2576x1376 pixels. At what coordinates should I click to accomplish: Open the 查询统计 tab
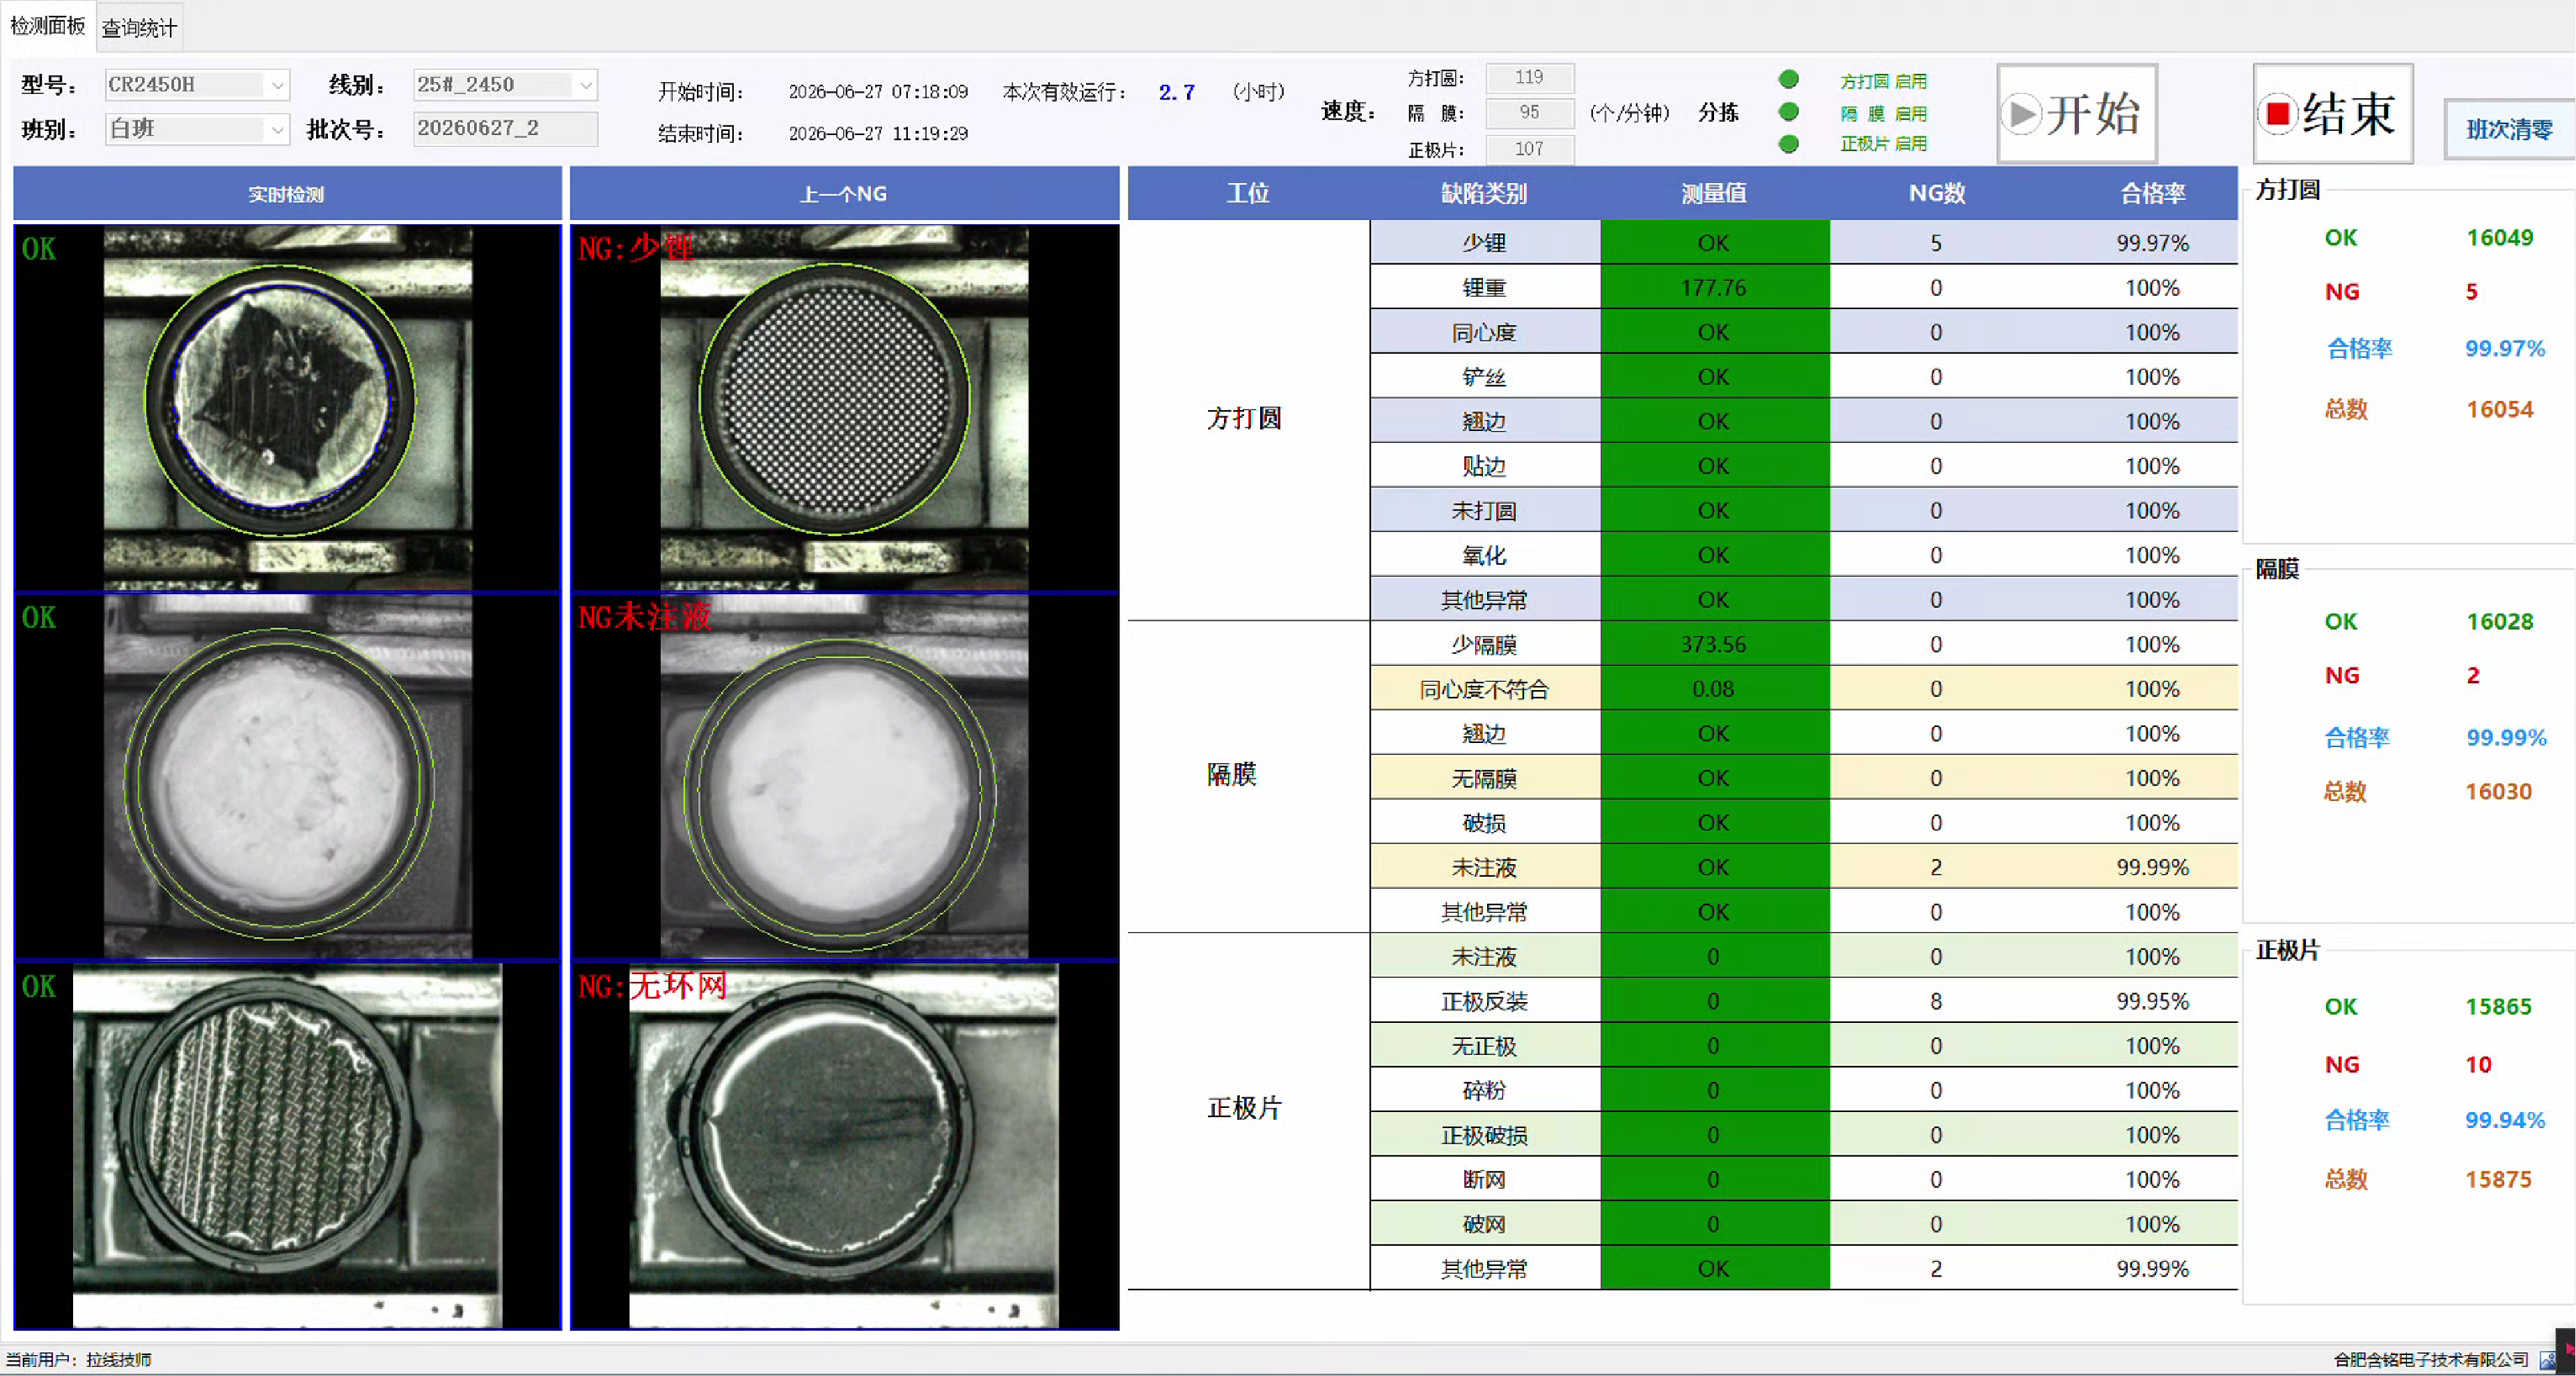coord(139,28)
